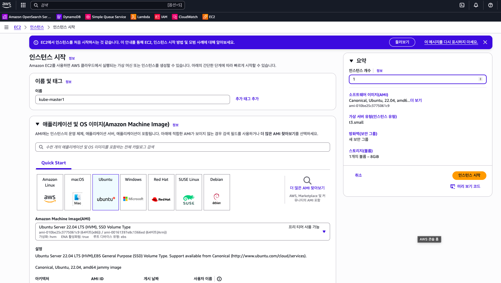This screenshot has height=283, width=501.
Task: Open DynamoDB favorite shortcut
Action: point(69,17)
